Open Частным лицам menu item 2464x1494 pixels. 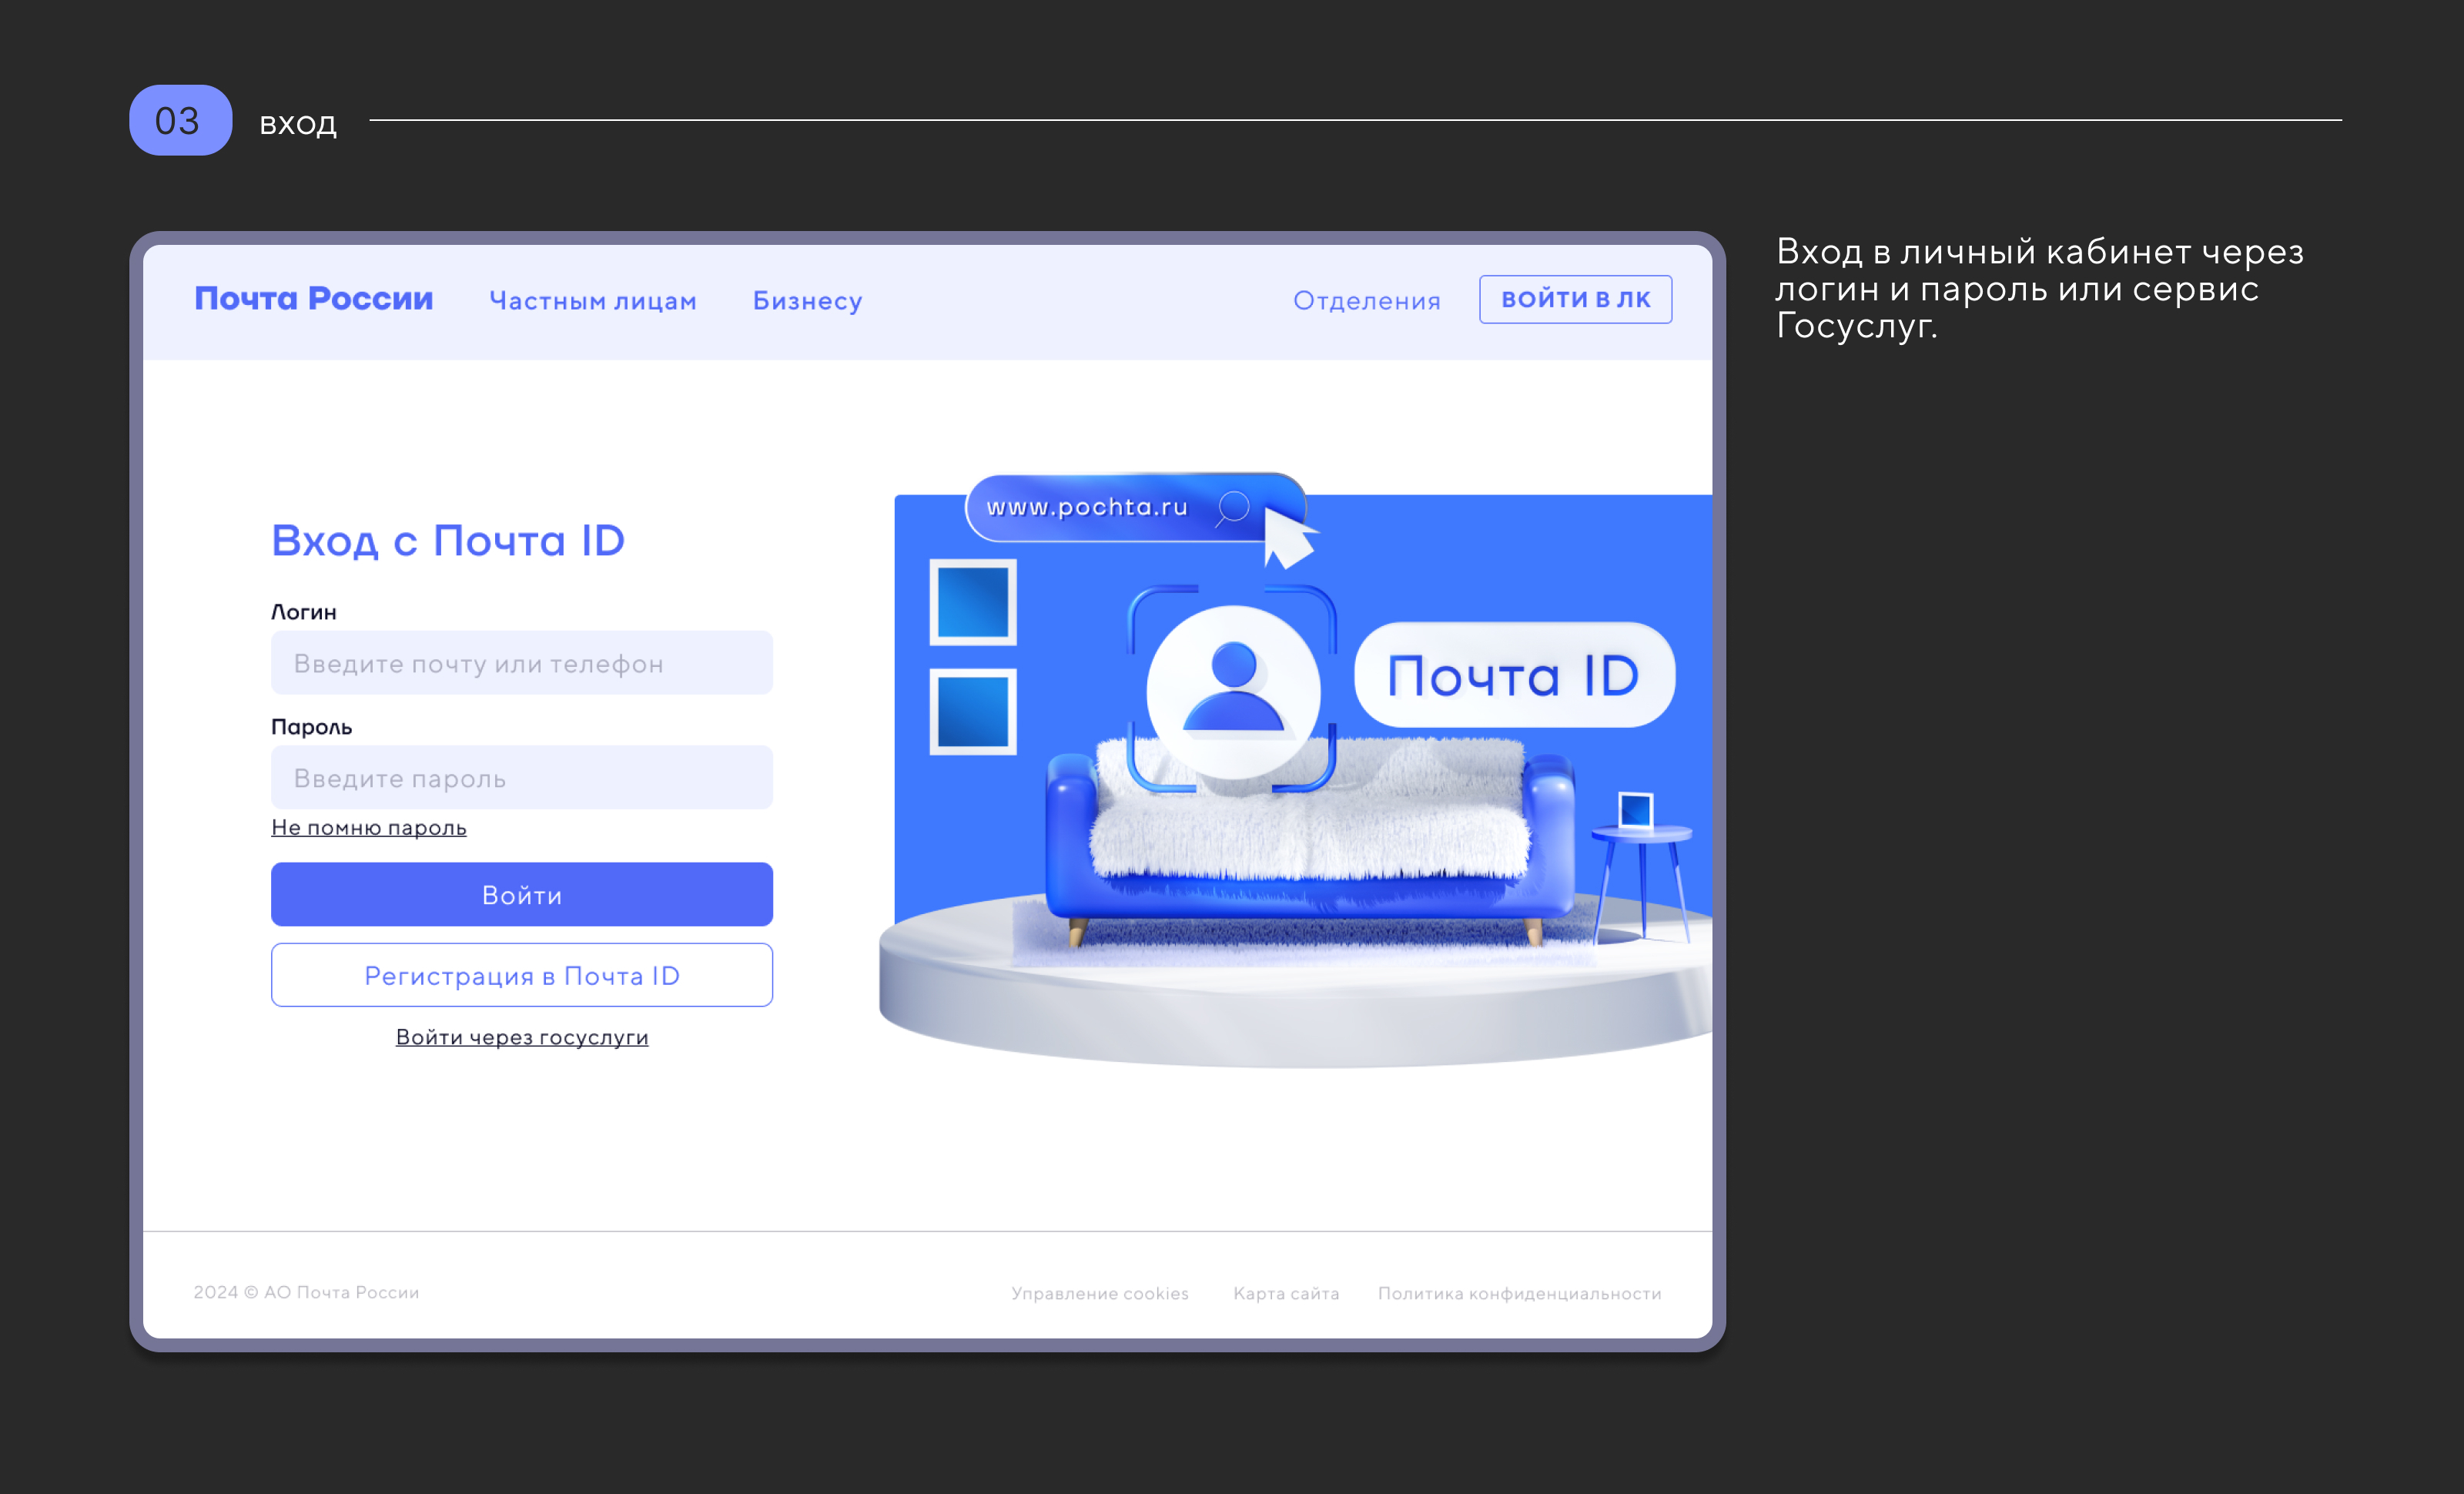tap(592, 300)
